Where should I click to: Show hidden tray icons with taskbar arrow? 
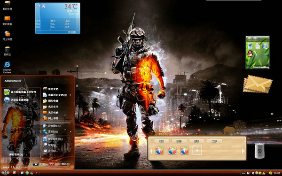[253, 173]
